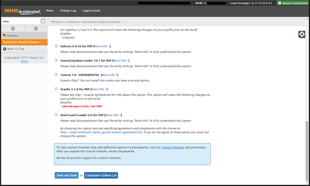Open the Custom Modules documentation link
This screenshot has width=310, height=186.
pyautogui.click(x=173, y=148)
